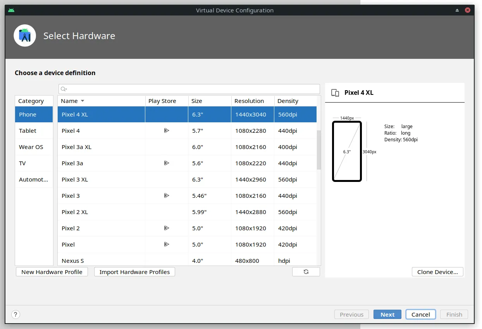Open help with the question mark icon
Image resolution: width=482 pixels, height=329 pixels.
click(15, 314)
